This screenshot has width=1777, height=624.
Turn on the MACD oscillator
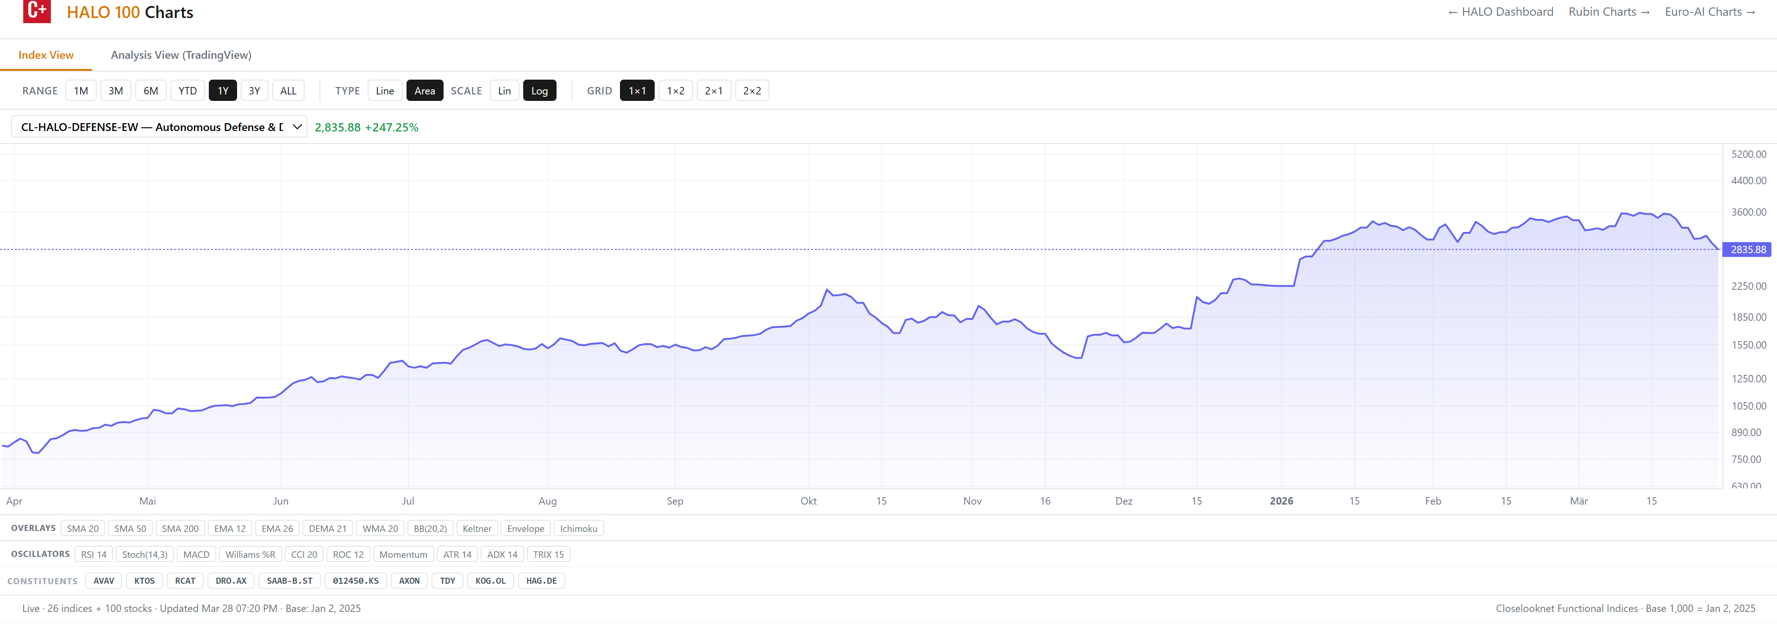(196, 555)
